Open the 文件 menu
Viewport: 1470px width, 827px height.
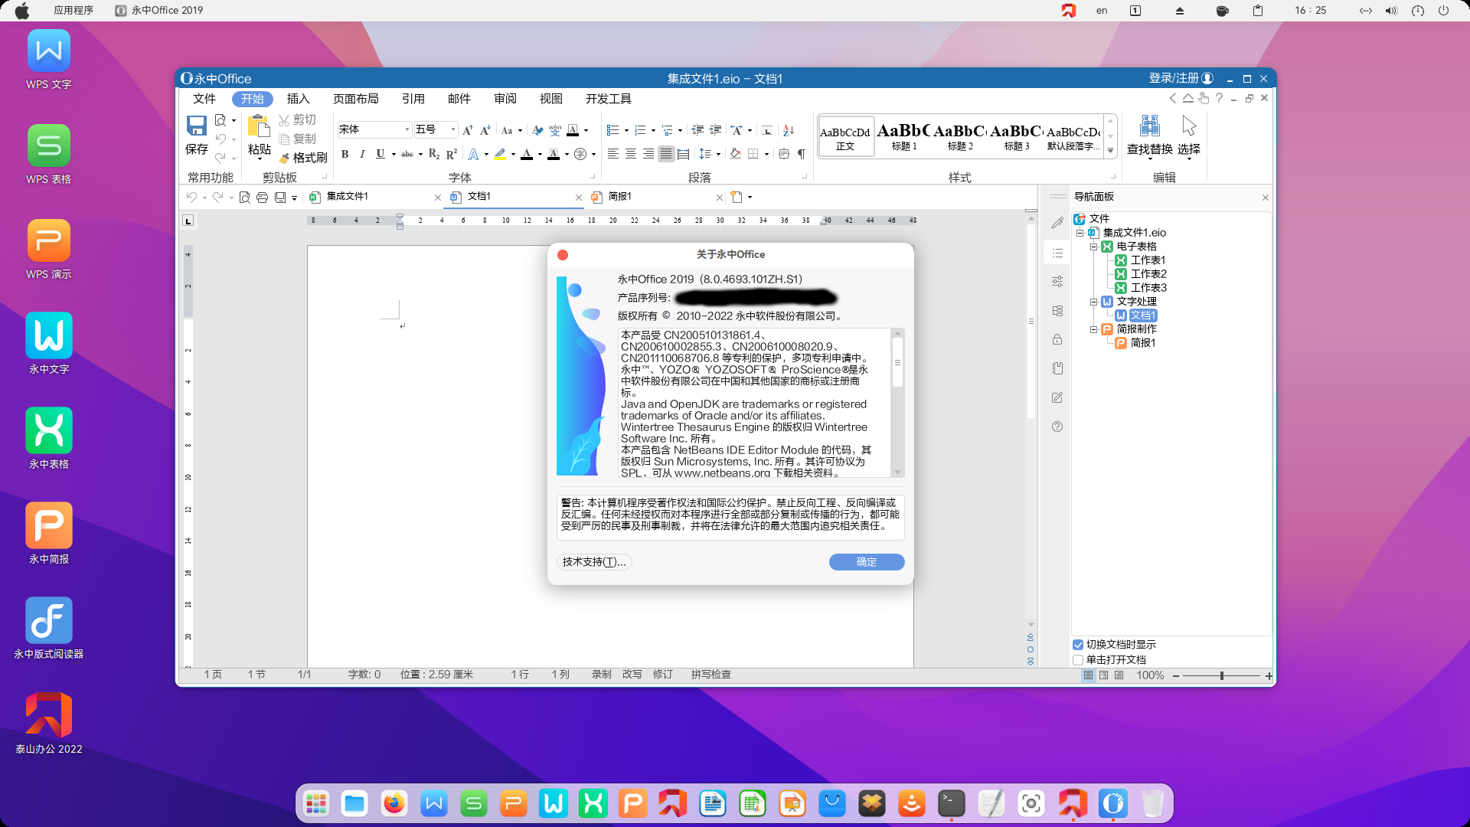point(204,99)
